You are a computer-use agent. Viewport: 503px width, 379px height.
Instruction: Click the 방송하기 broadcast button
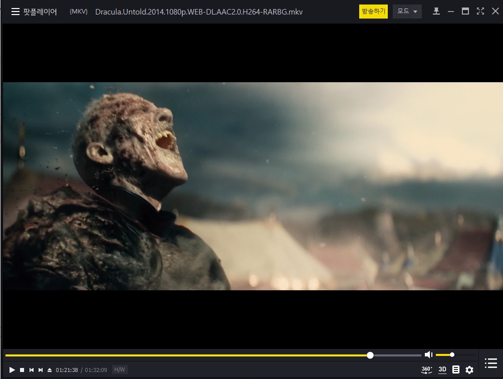pos(373,12)
